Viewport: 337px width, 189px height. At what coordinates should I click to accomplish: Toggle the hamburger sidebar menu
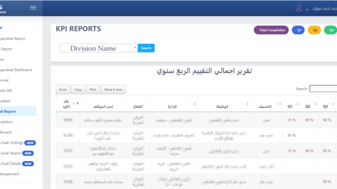[33, 8]
